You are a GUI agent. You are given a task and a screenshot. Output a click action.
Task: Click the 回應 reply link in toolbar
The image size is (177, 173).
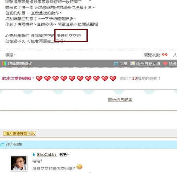124,63
